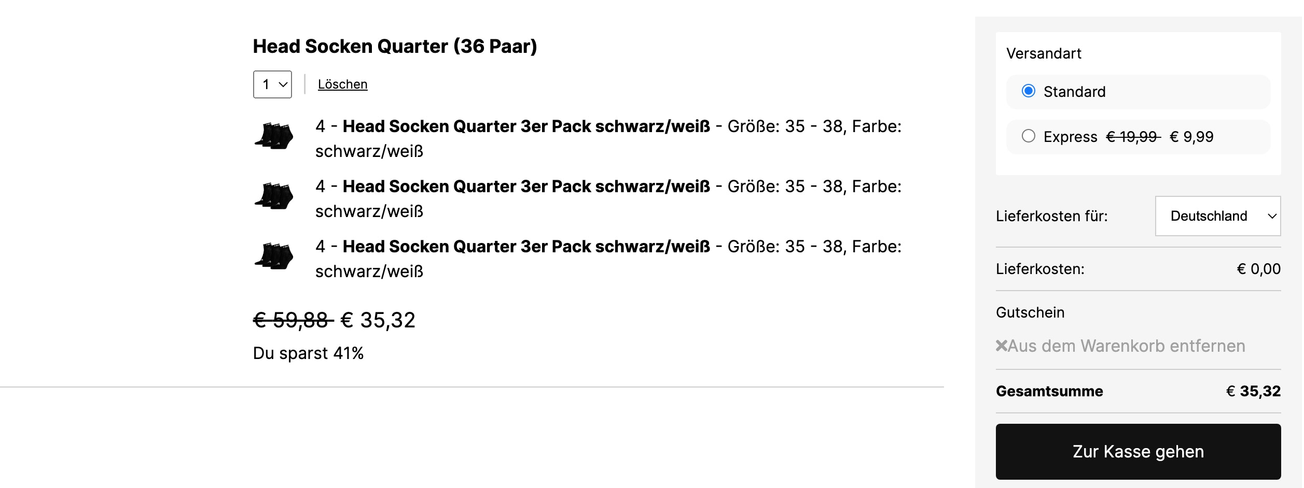Click the chevron arrow in the Deutschland selector
Viewport: 1304px width, 488px height.
click(x=1272, y=216)
